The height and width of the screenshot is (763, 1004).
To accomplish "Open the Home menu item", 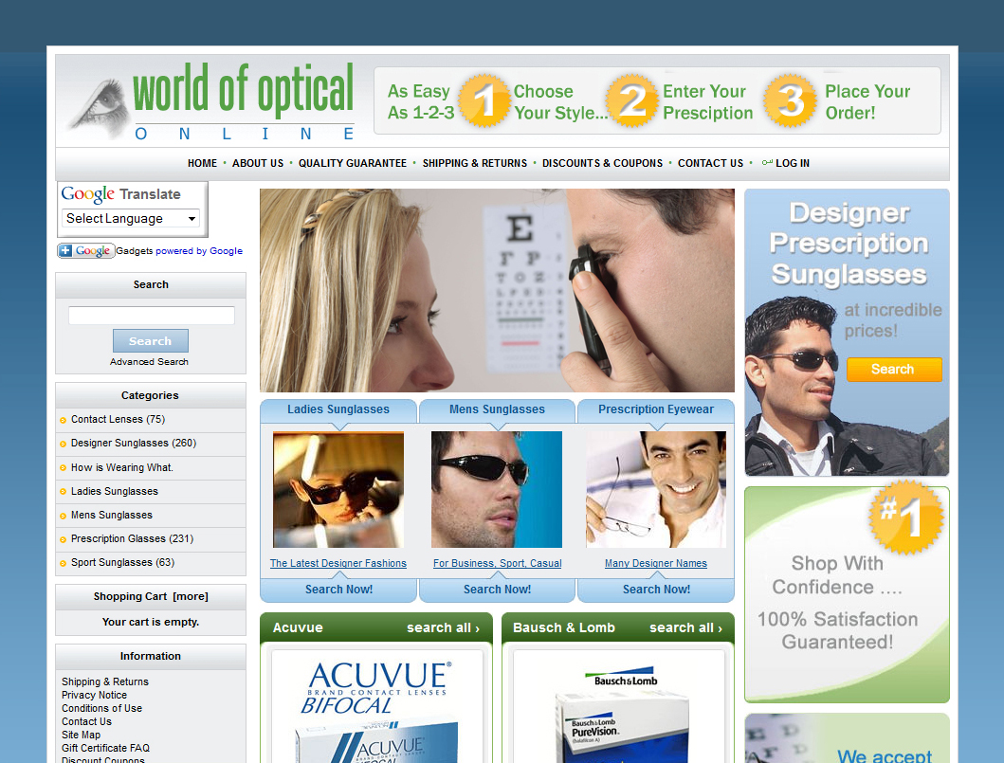I will [202, 163].
